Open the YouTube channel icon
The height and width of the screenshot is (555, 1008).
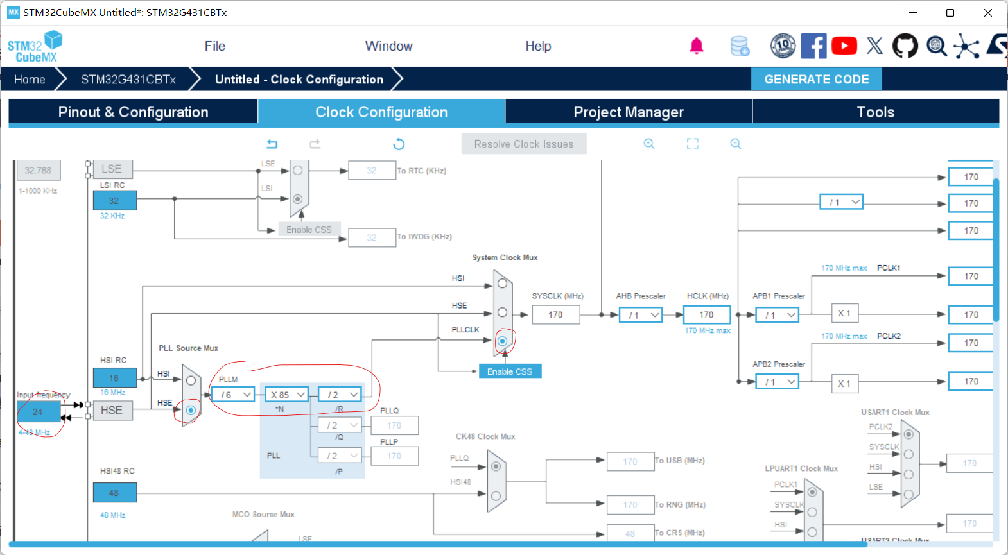coord(844,46)
